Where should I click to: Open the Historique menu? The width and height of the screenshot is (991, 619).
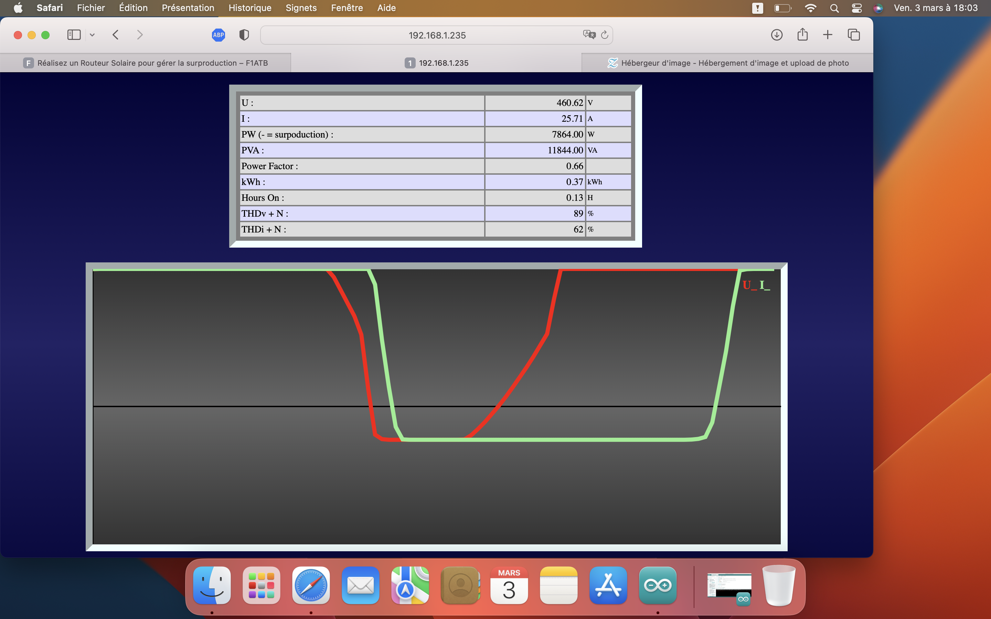[250, 8]
